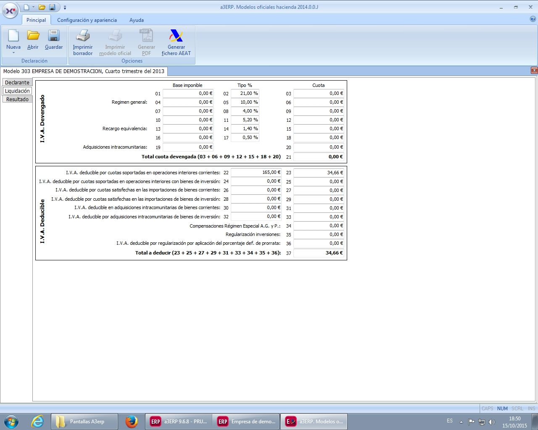Open Internet Explorer from taskbar

38,422
